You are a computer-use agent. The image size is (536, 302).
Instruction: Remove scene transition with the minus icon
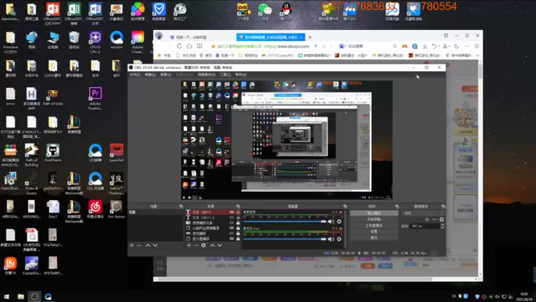434,219
